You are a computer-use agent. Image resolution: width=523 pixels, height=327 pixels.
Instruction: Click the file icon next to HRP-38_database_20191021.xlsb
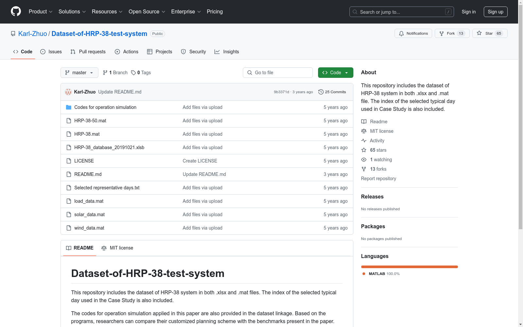[69, 147]
